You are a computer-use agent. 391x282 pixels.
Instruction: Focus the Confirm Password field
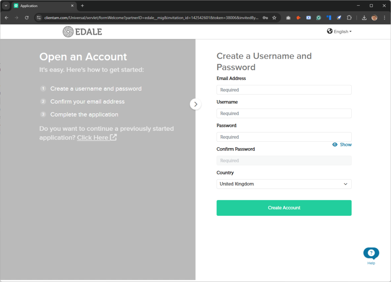[284, 160]
